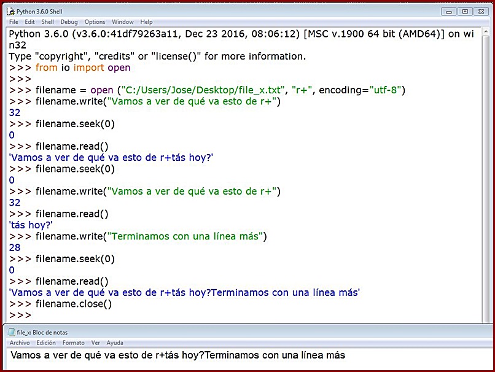Open the Archivo menu in Bloc de notas

(19, 343)
